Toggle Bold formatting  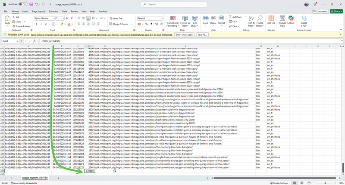click(37, 24)
